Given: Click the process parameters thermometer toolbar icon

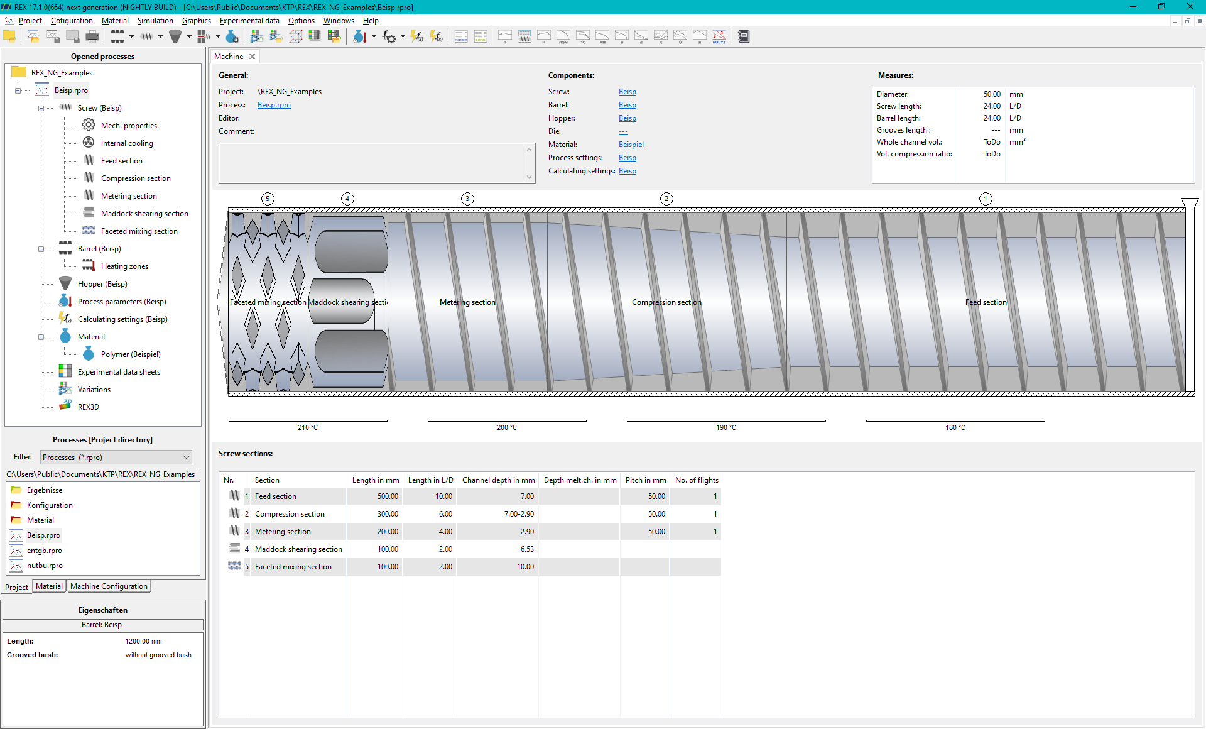Looking at the screenshot, I should click(359, 36).
